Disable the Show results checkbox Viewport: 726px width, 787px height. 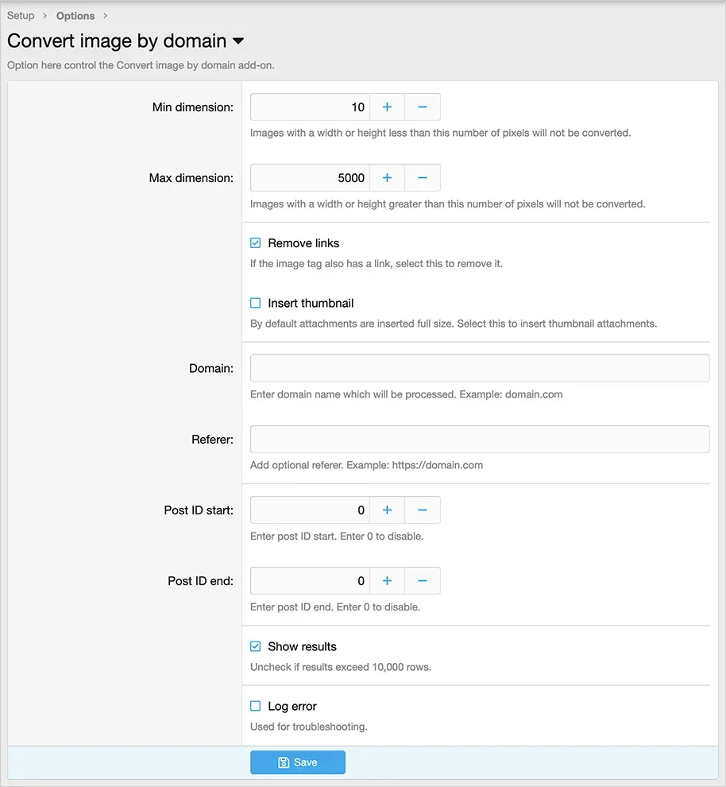(x=256, y=646)
